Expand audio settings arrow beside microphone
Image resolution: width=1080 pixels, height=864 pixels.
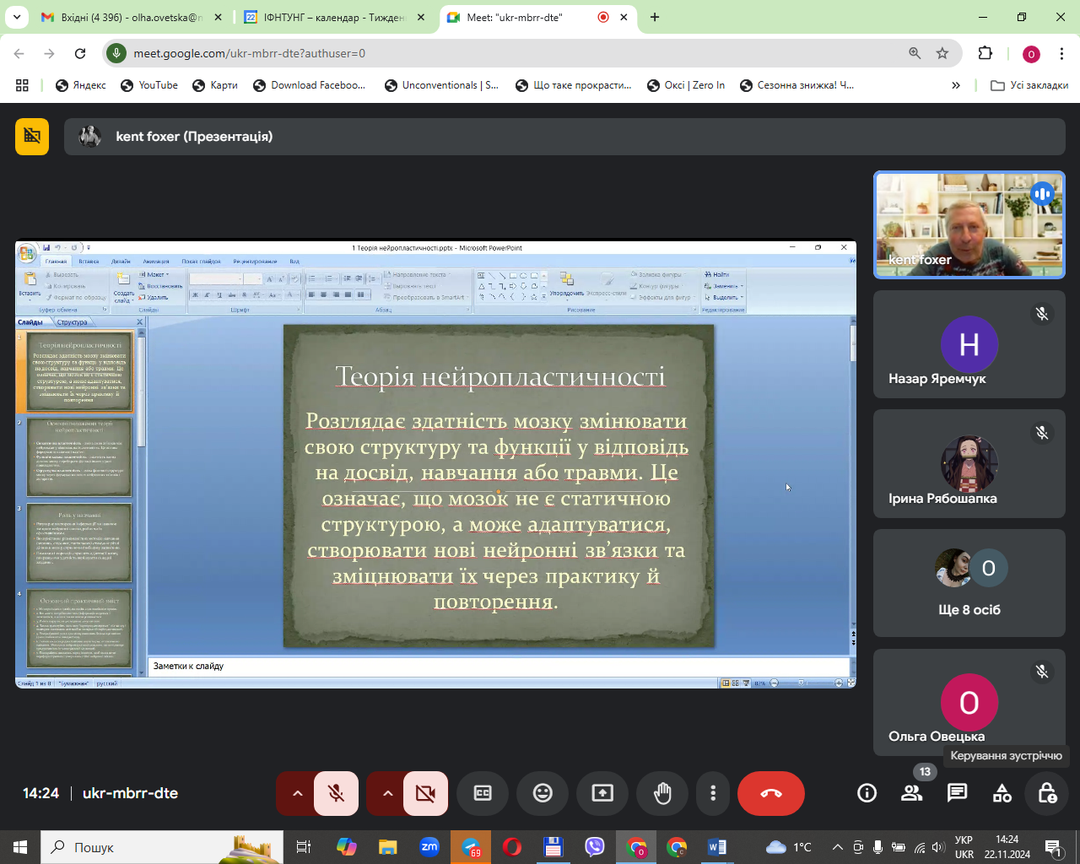coord(296,793)
